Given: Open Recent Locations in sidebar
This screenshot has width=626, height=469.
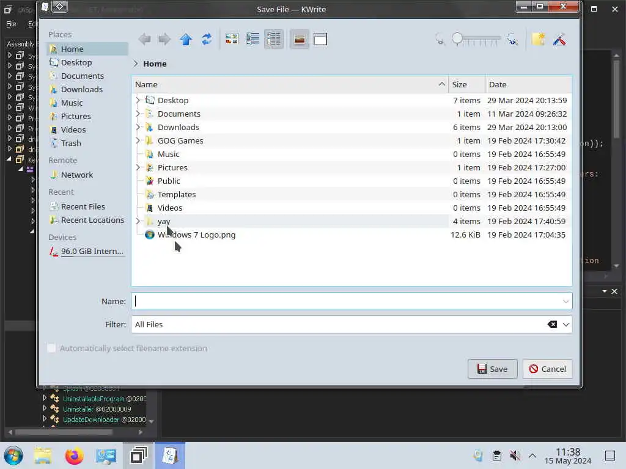Looking at the screenshot, I should coord(87,220).
